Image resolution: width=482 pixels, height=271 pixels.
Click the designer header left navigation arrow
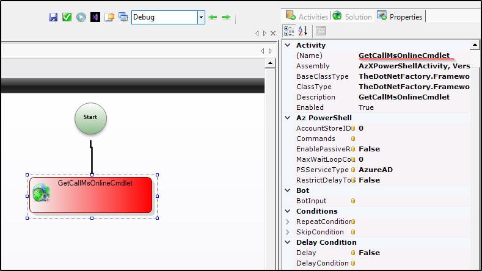(262, 51)
